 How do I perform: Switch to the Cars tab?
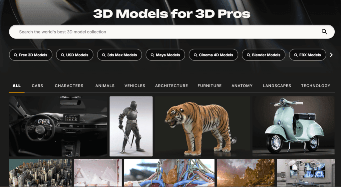[x=37, y=86]
